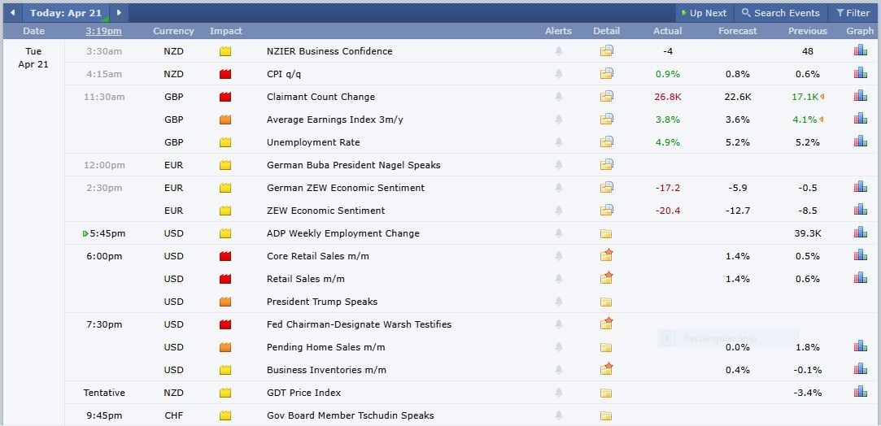Open graph for CPI q/q
Viewport: 881px width, 426px height.
(x=860, y=73)
